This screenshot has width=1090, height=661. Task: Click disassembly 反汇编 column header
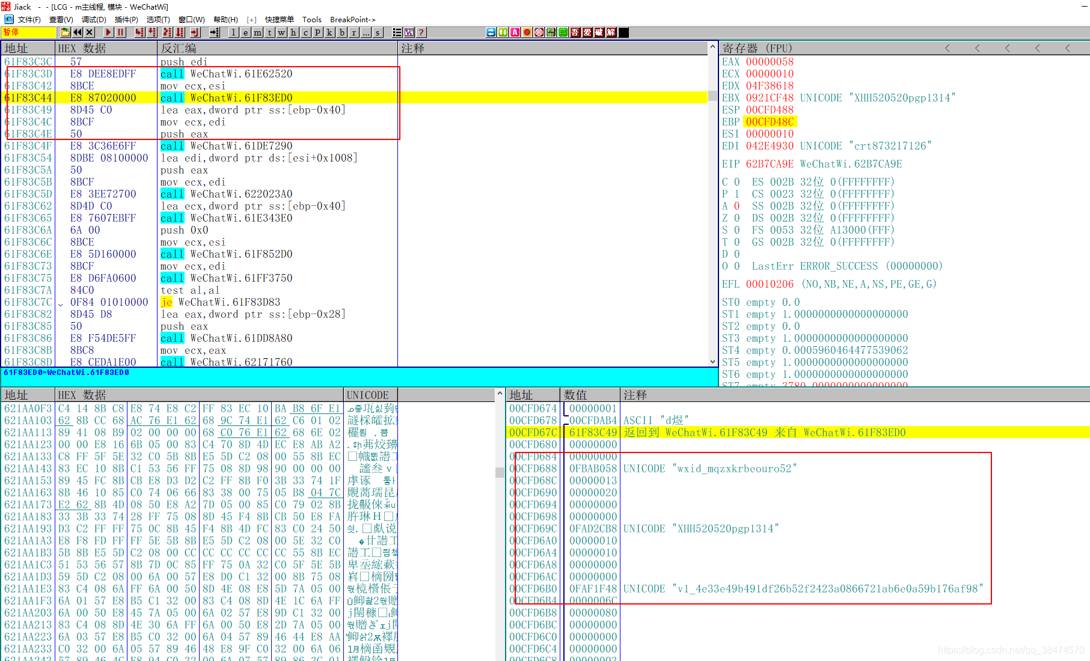pyautogui.click(x=277, y=48)
